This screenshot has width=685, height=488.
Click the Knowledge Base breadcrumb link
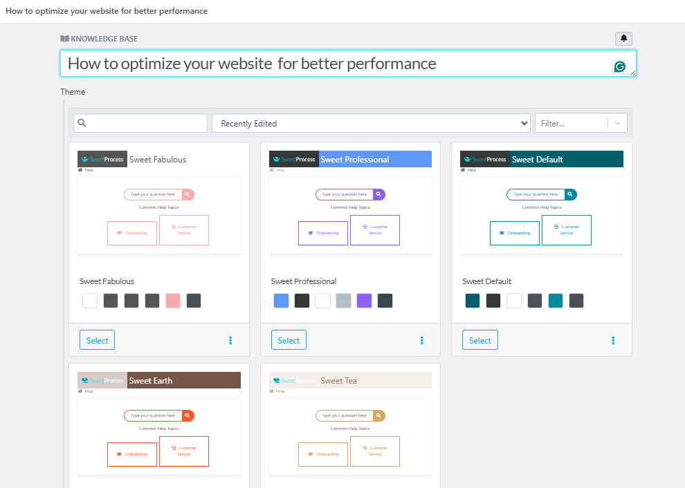coord(99,39)
